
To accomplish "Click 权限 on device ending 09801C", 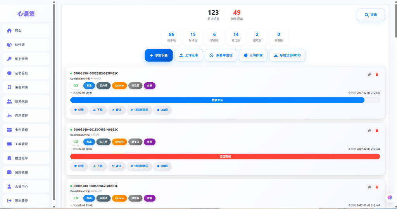I will pos(79,166).
